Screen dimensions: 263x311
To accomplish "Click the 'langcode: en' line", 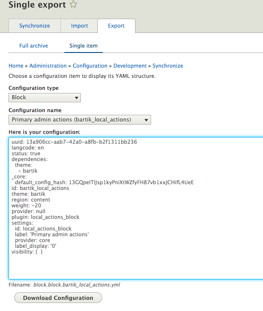I will 28,148.
